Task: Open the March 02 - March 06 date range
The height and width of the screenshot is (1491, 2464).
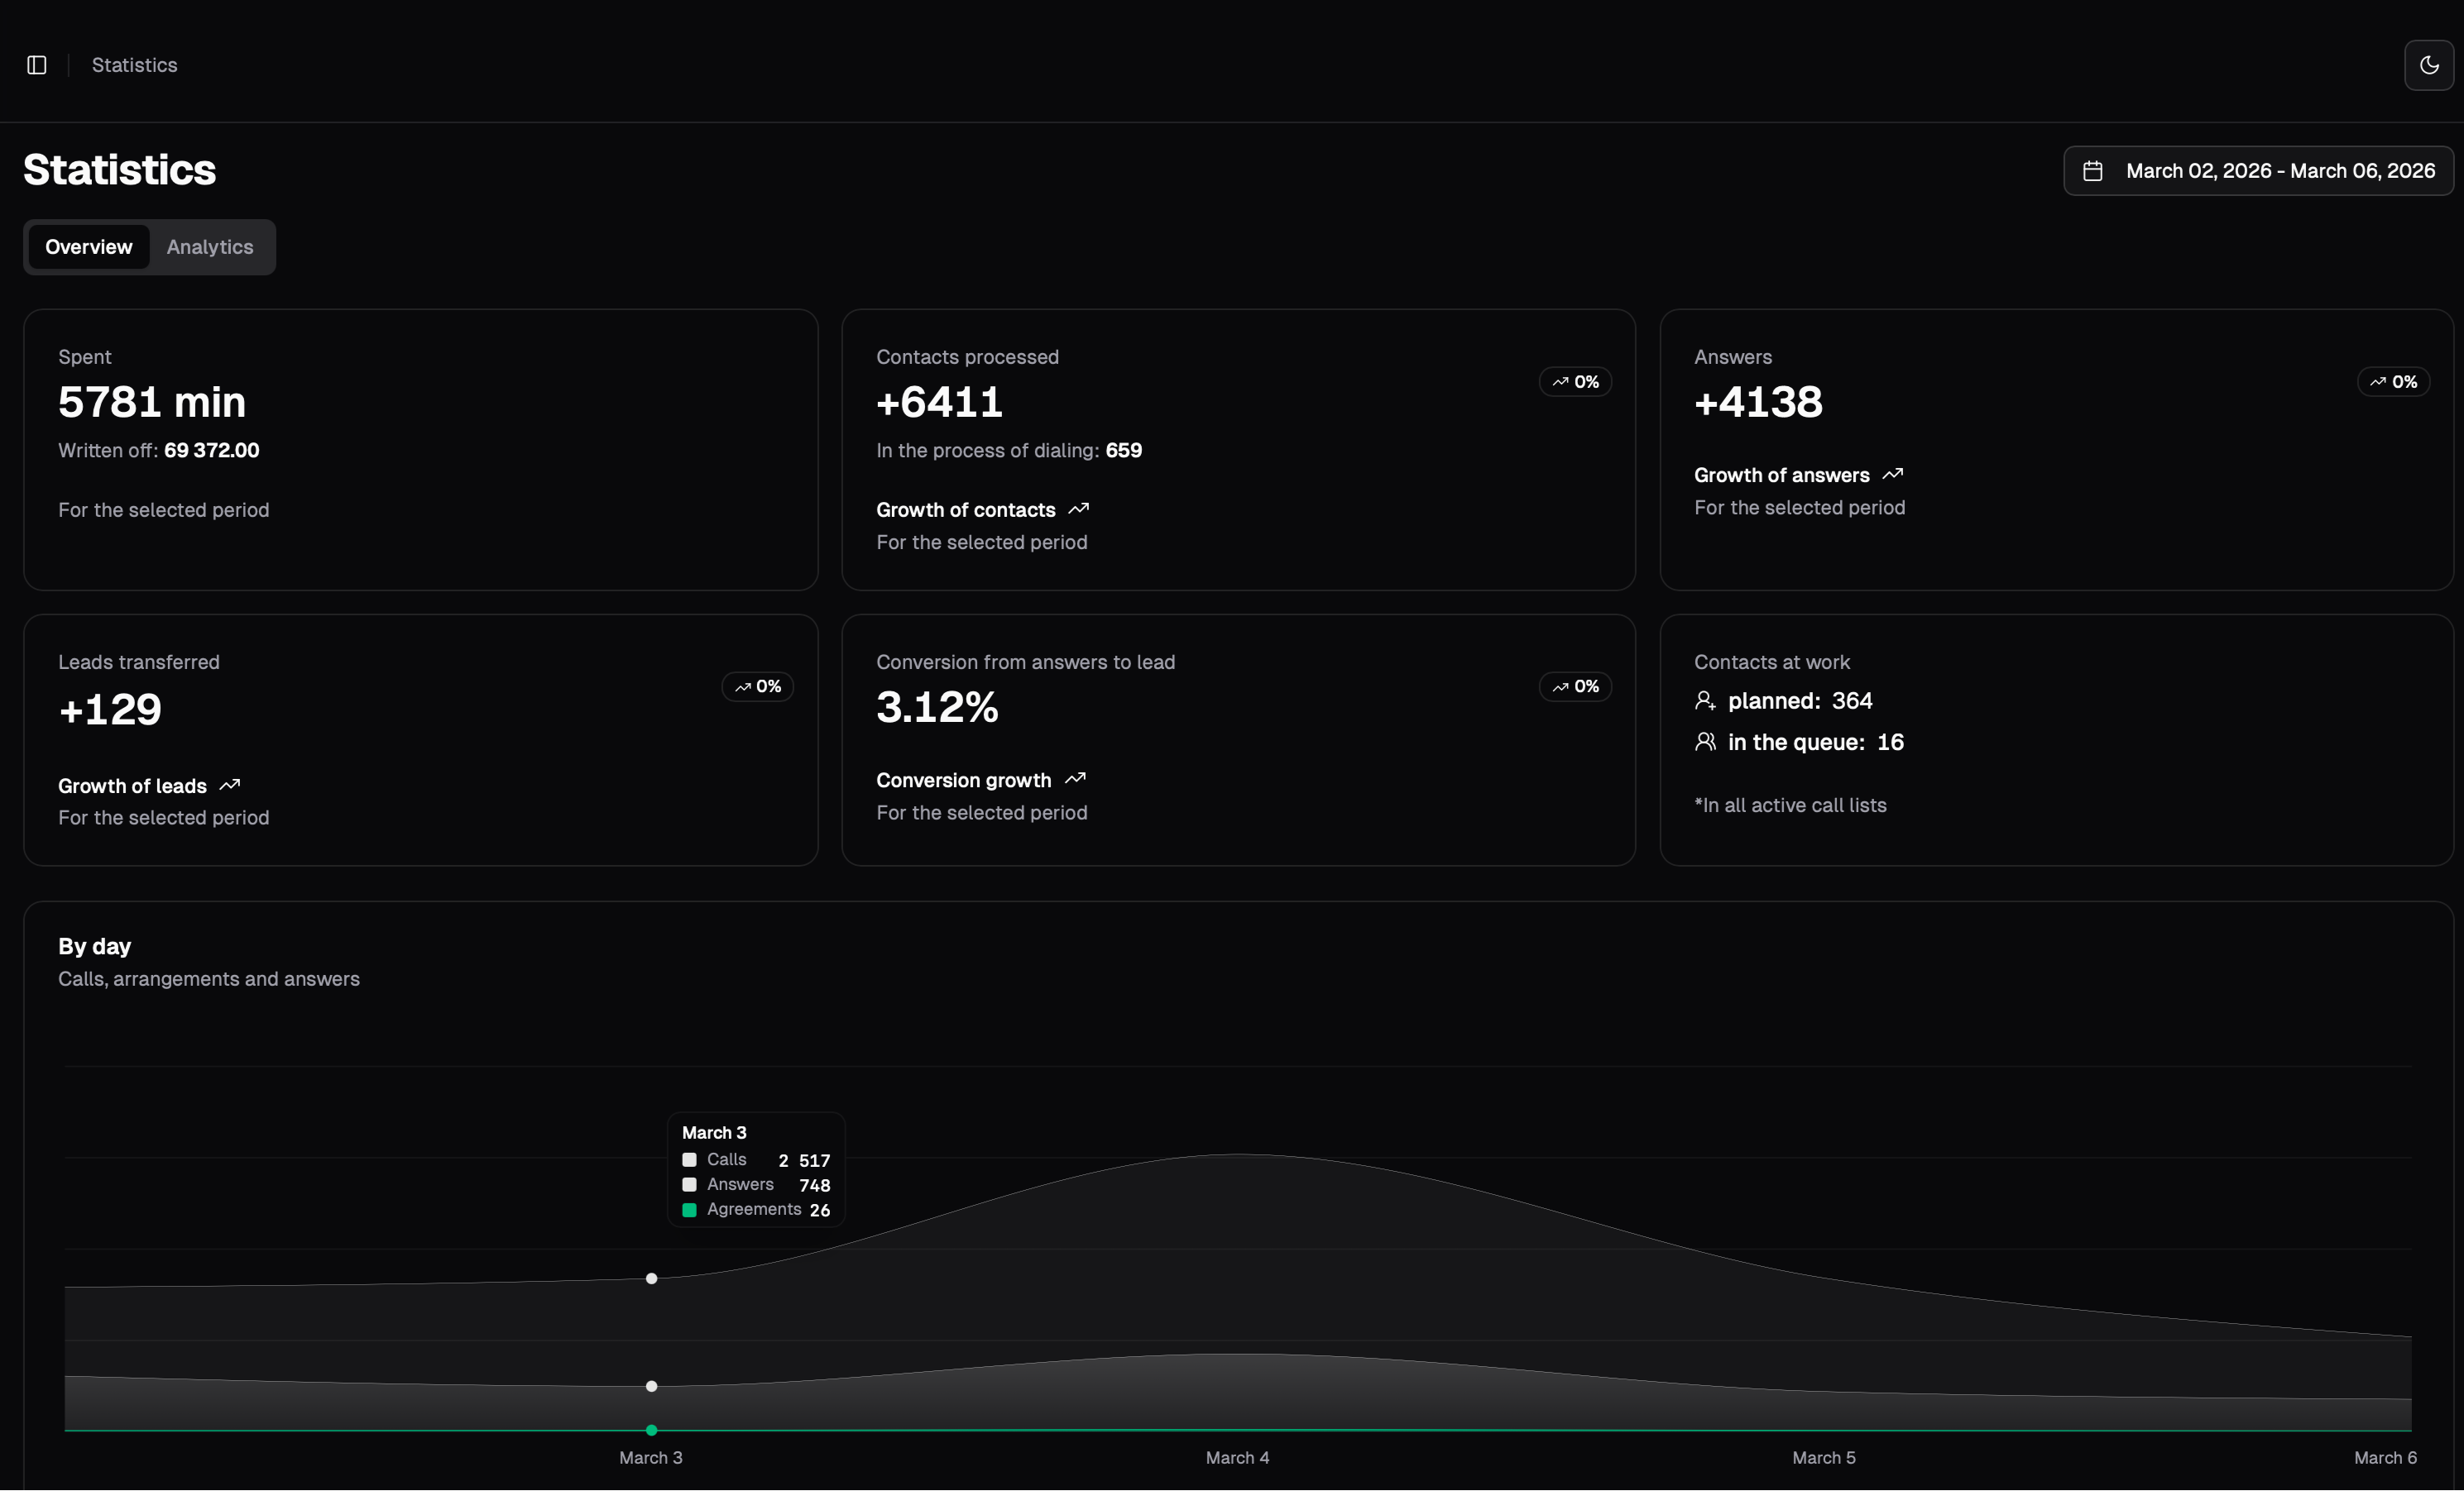Action: [x=2279, y=171]
